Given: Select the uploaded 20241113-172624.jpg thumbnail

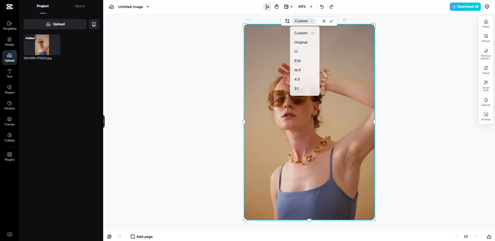Looking at the screenshot, I should coord(41,44).
